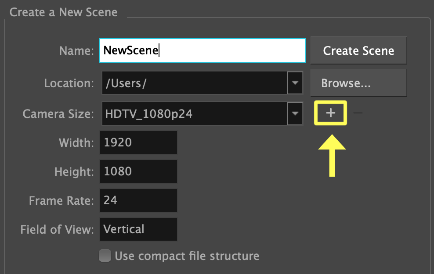Open the Location dropdown arrow

295,83
